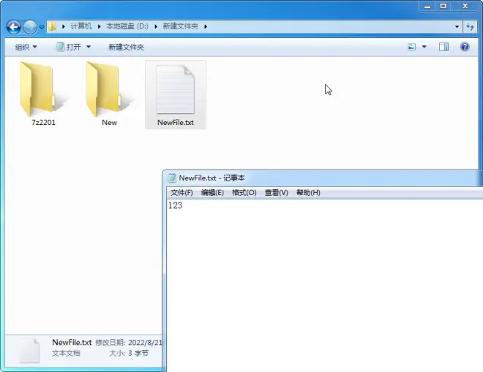Select 计算机 in the address path
483x372 pixels.
pos(81,26)
